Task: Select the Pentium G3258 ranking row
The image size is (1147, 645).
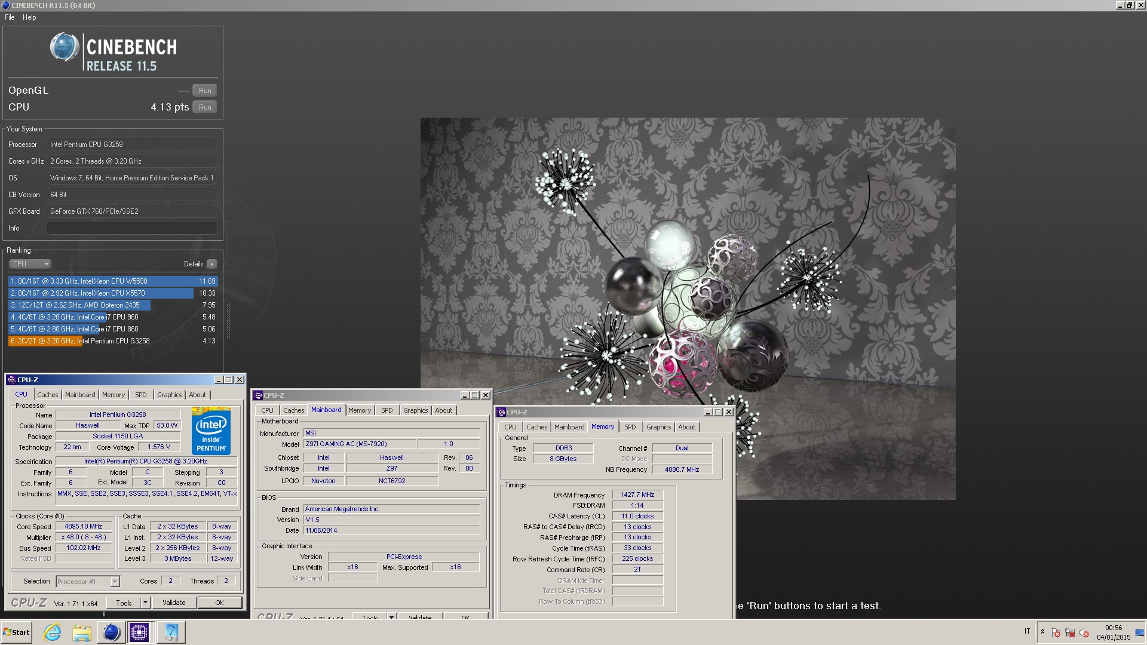Action: 113,341
